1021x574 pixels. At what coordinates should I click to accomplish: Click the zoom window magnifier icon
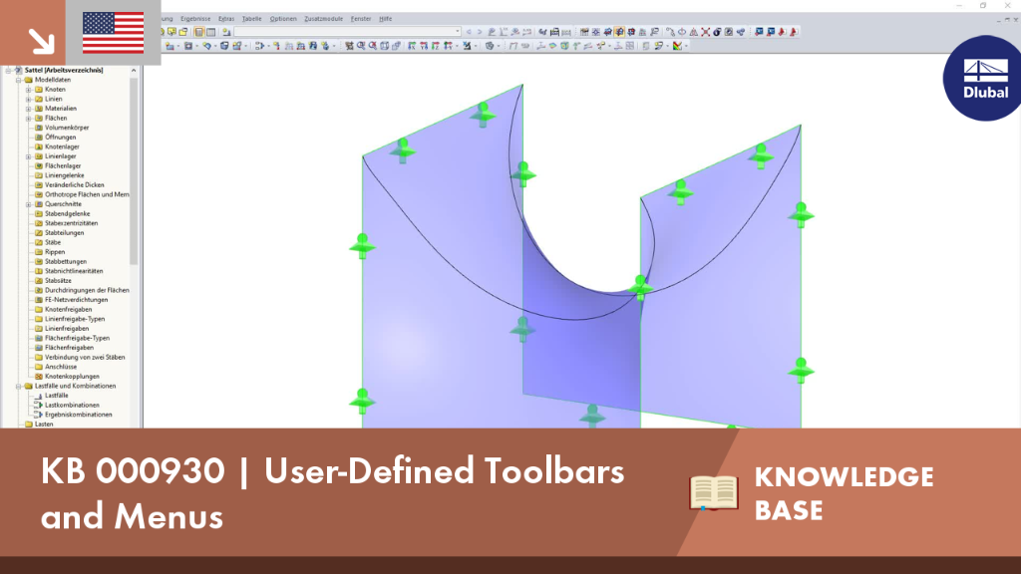coord(361,46)
